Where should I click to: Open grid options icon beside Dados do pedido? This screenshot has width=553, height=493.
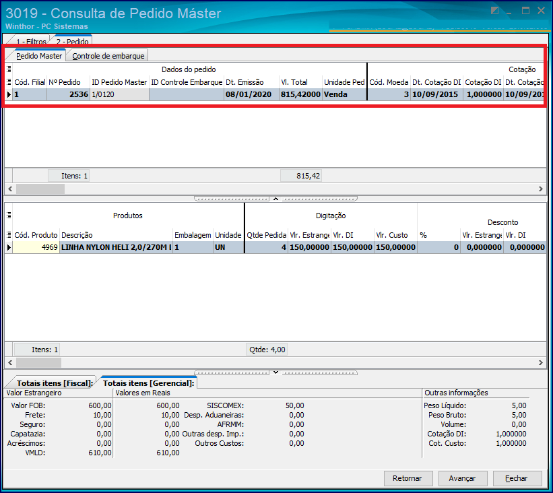coord(9,69)
